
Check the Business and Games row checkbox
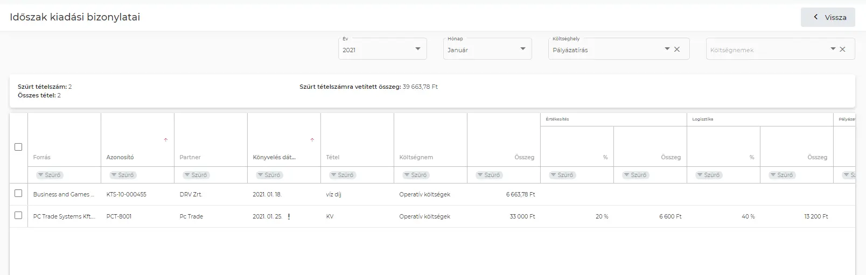point(18,194)
